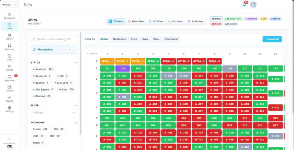Click the search magnifier icon
The height and width of the screenshot is (150, 294).
[x=34, y=39]
